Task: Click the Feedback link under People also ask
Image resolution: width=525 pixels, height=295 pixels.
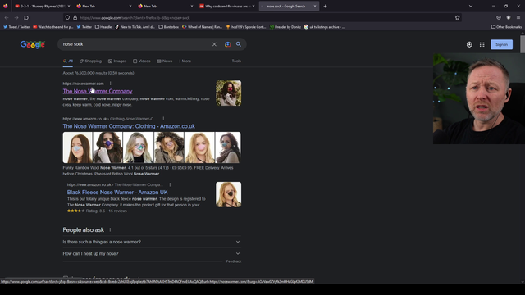Action: [x=234, y=261]
